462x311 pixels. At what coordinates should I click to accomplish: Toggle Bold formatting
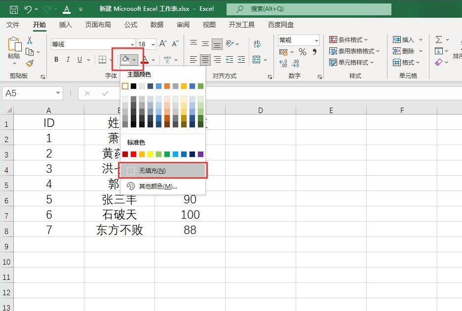(x=56, y=60)
